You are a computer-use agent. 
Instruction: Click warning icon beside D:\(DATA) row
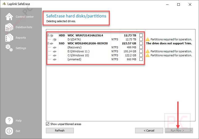tap(148, 39)
